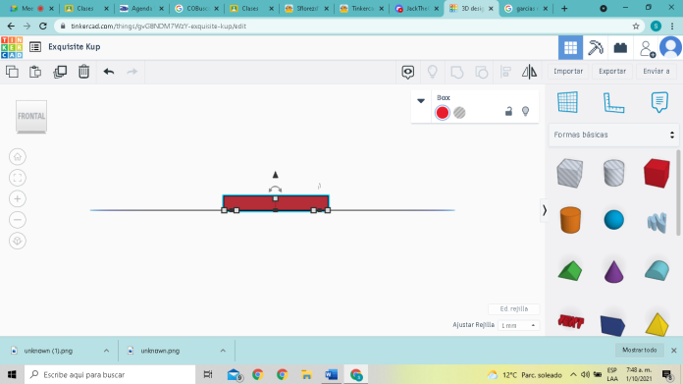Select the orange Cylinder shape

(570, 220)
